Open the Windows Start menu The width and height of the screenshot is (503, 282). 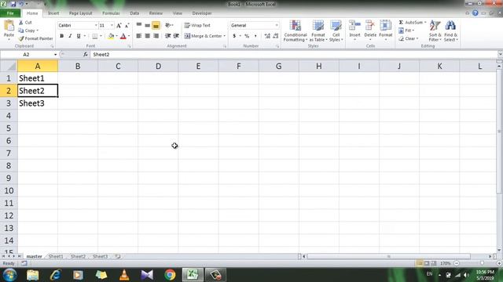(10, 275)
